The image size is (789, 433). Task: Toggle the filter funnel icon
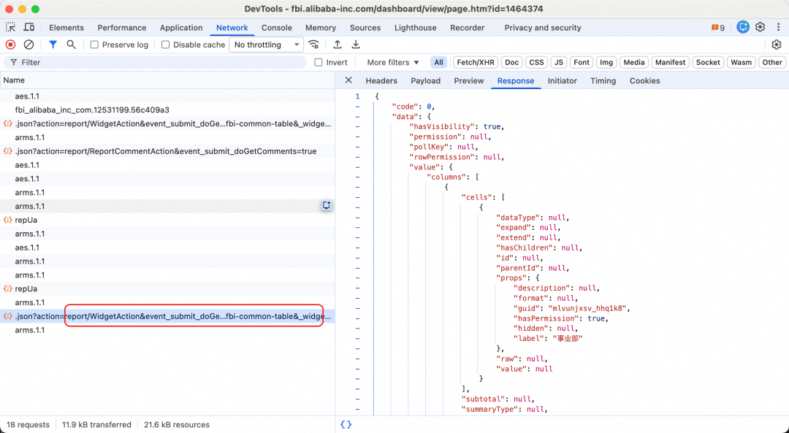[x=53, y=45]
